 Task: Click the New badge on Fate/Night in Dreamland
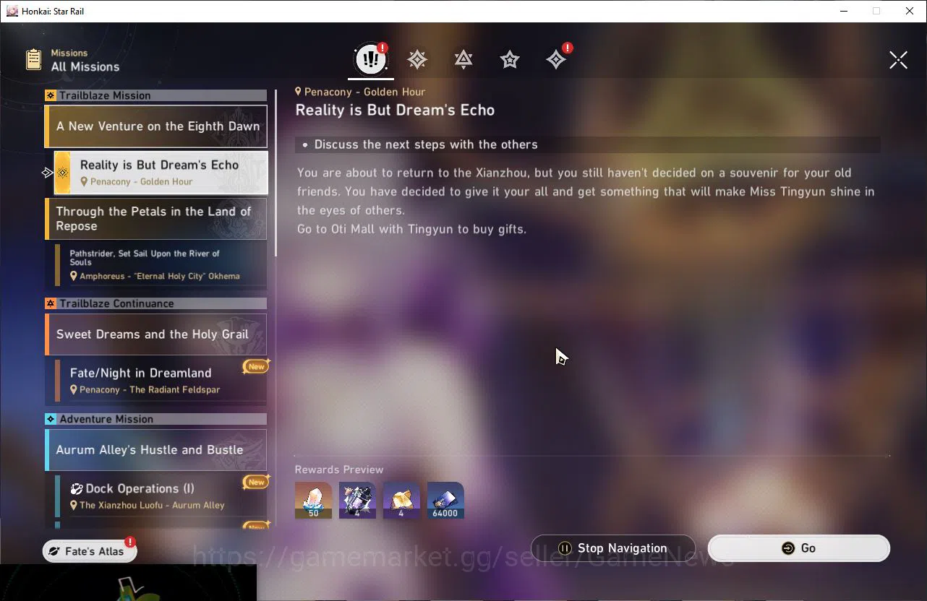click(x=257, y=366)
